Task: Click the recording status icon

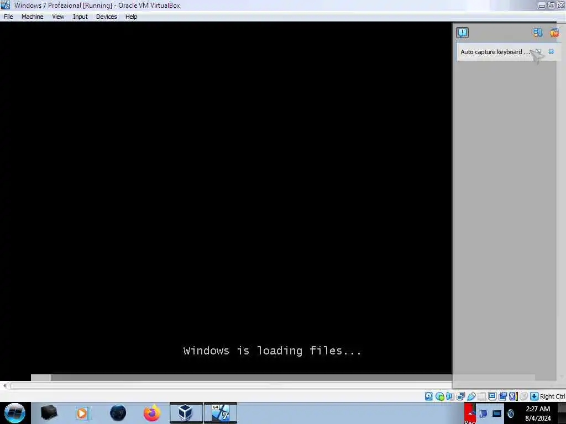Action: pyautogui.click(x=502, y=396)
